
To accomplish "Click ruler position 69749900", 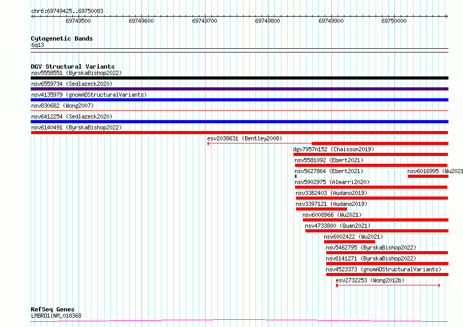I will 331,21.
